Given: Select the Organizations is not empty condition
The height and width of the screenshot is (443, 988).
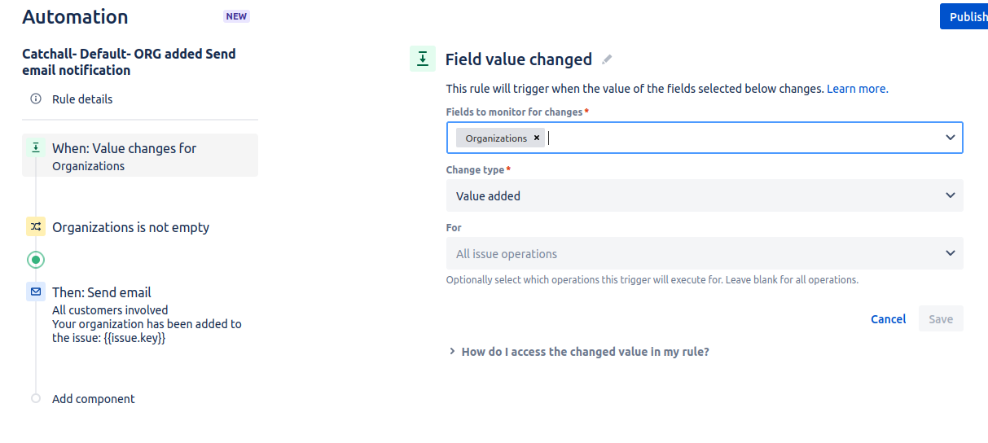Looking at the screenshot, I should (130, 227).
